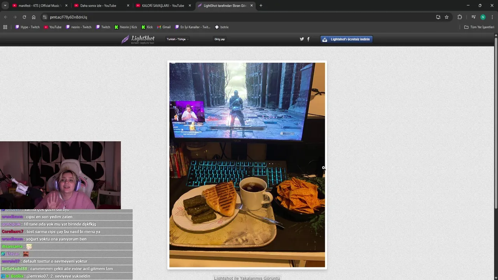Open the Turkish - Türkçe language dropdown

(x=177, y=39)
